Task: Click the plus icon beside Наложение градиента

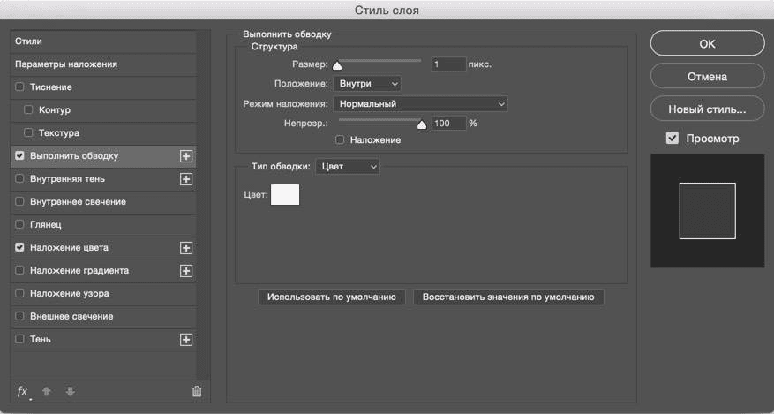Action: coord(186,271)
